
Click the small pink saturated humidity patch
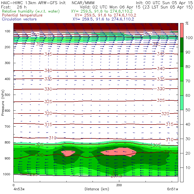click(68, 153)
